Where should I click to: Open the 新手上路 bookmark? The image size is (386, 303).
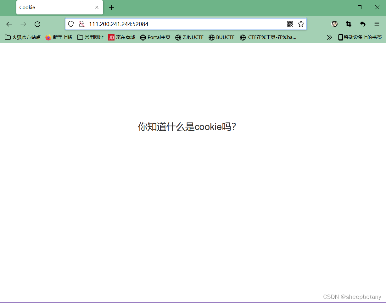point(59,37)
